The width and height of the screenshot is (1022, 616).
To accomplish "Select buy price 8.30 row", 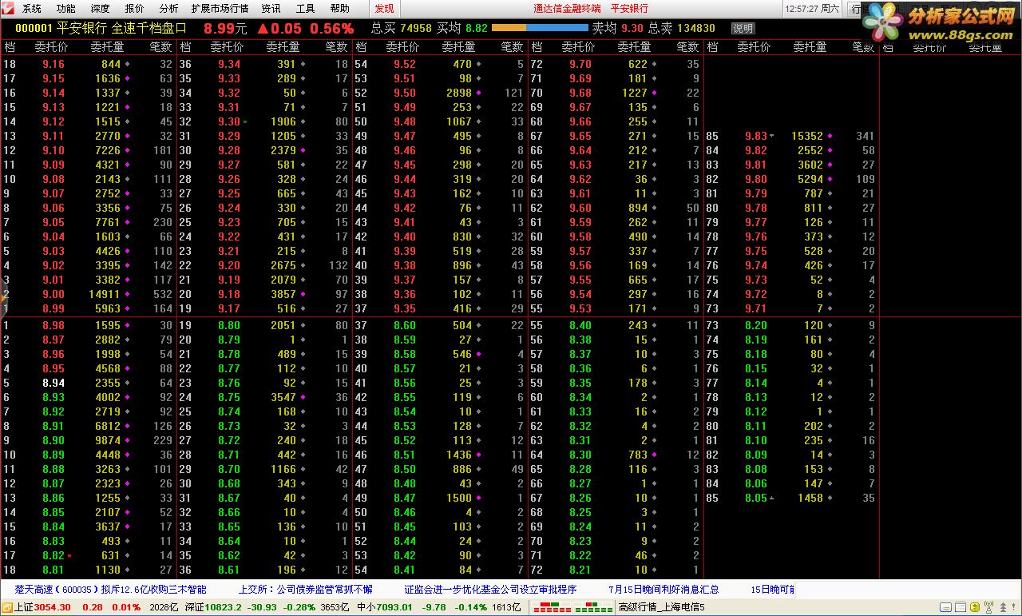I will (x=580, y=455).
